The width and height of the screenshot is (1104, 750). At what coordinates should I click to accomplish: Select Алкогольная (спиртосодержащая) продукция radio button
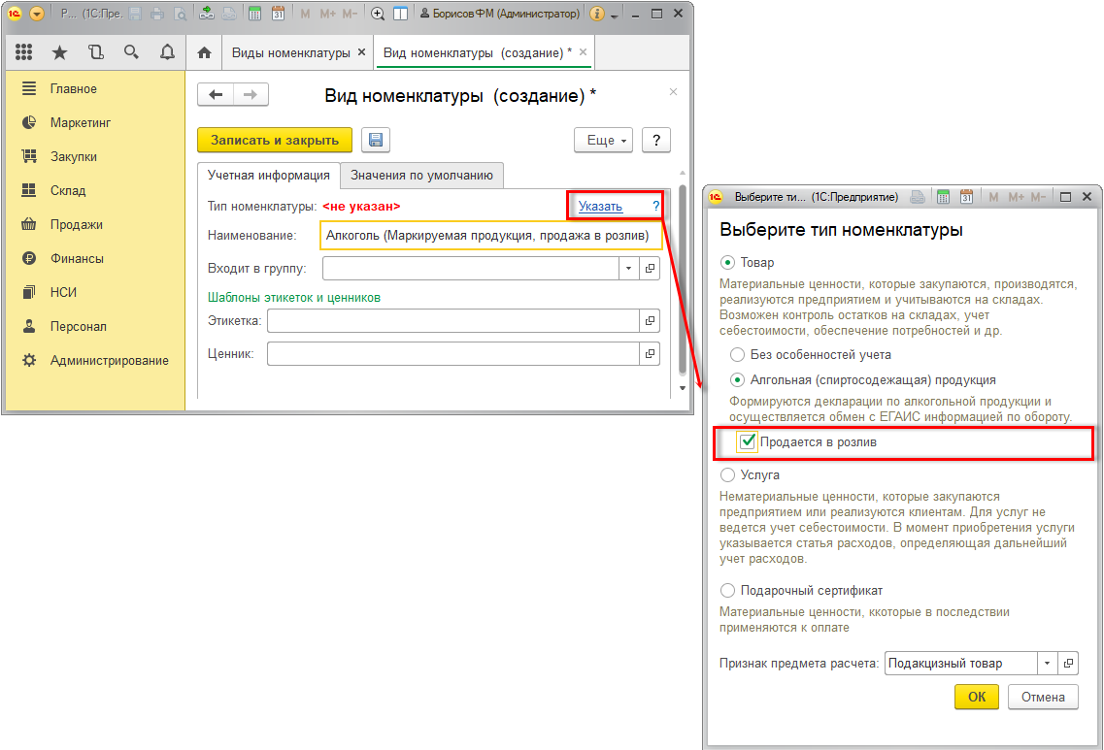(737, 380)
